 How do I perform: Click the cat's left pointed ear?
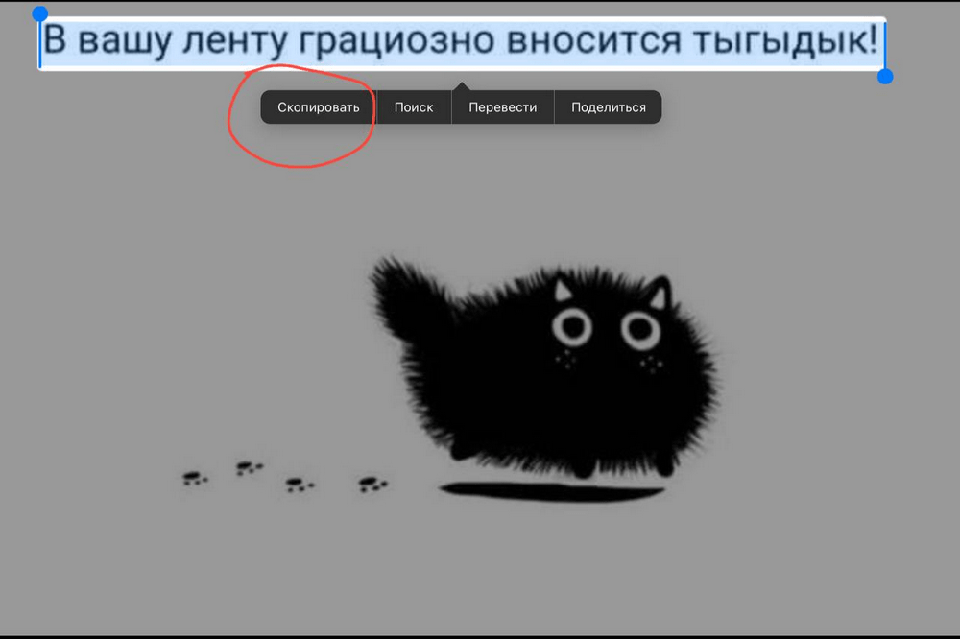click(x=562, y=290)
